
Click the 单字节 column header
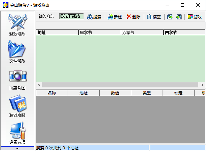pos(100,32)
